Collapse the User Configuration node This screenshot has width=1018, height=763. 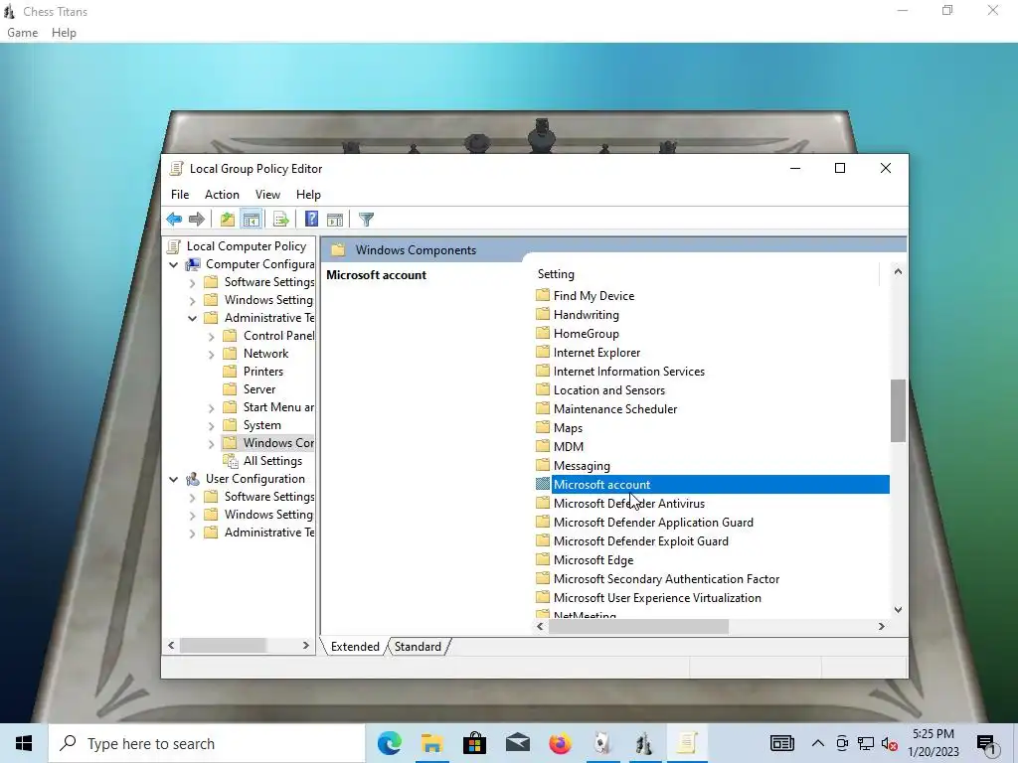pyautogui.click(x=173, y=480)
